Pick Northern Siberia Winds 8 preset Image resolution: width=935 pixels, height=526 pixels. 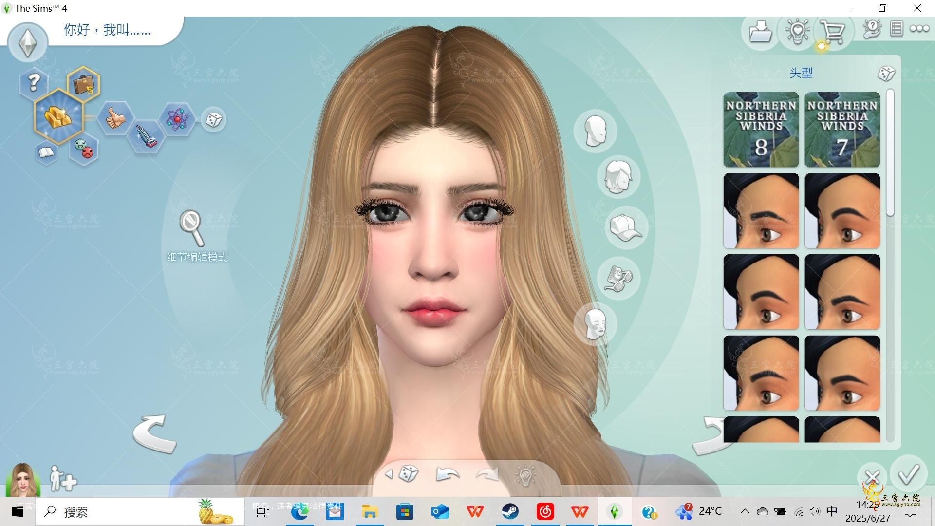(761, 130)
